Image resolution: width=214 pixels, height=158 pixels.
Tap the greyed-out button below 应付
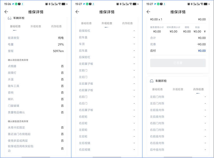point(178,63)
